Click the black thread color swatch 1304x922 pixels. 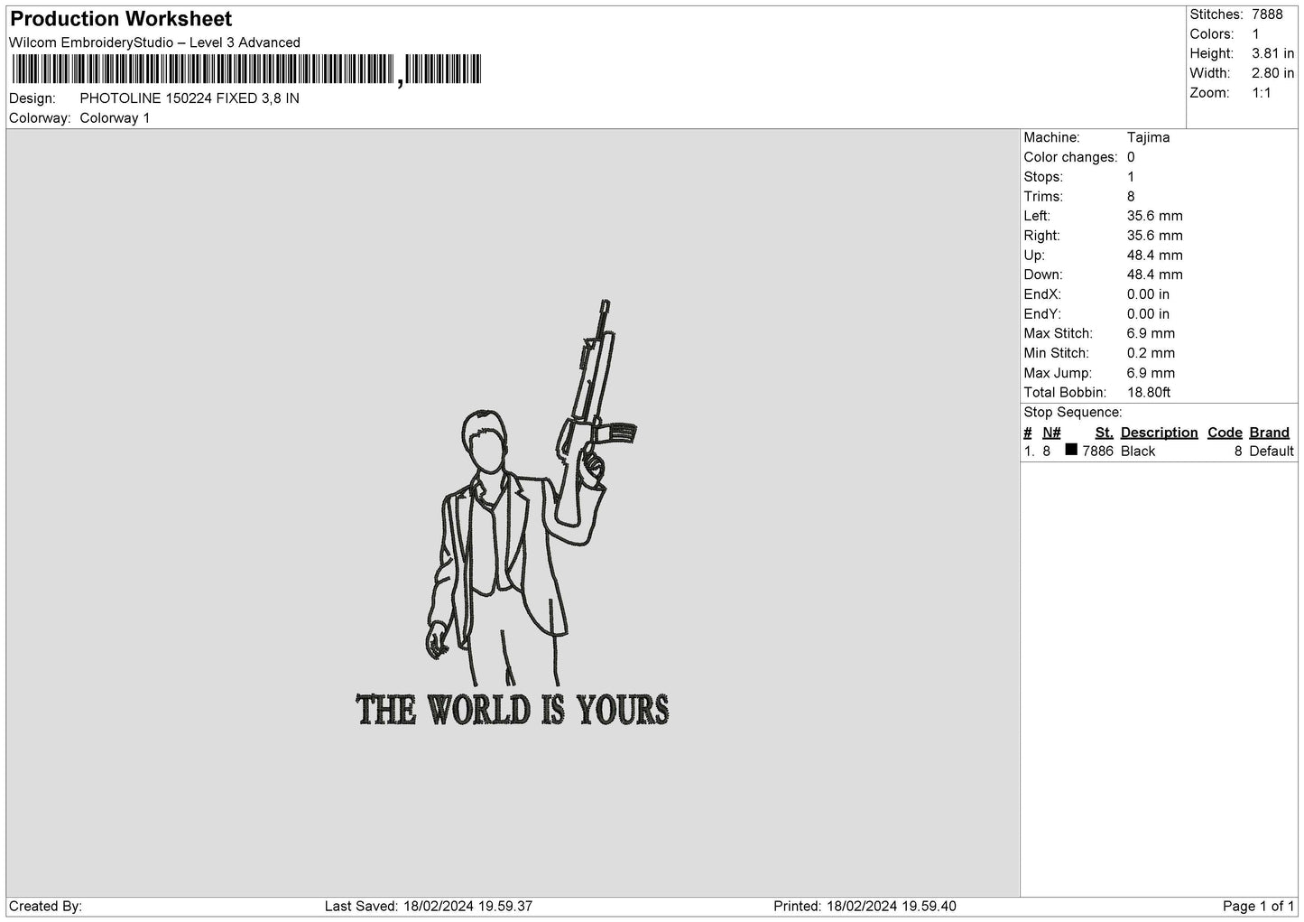coord(1071,450)
